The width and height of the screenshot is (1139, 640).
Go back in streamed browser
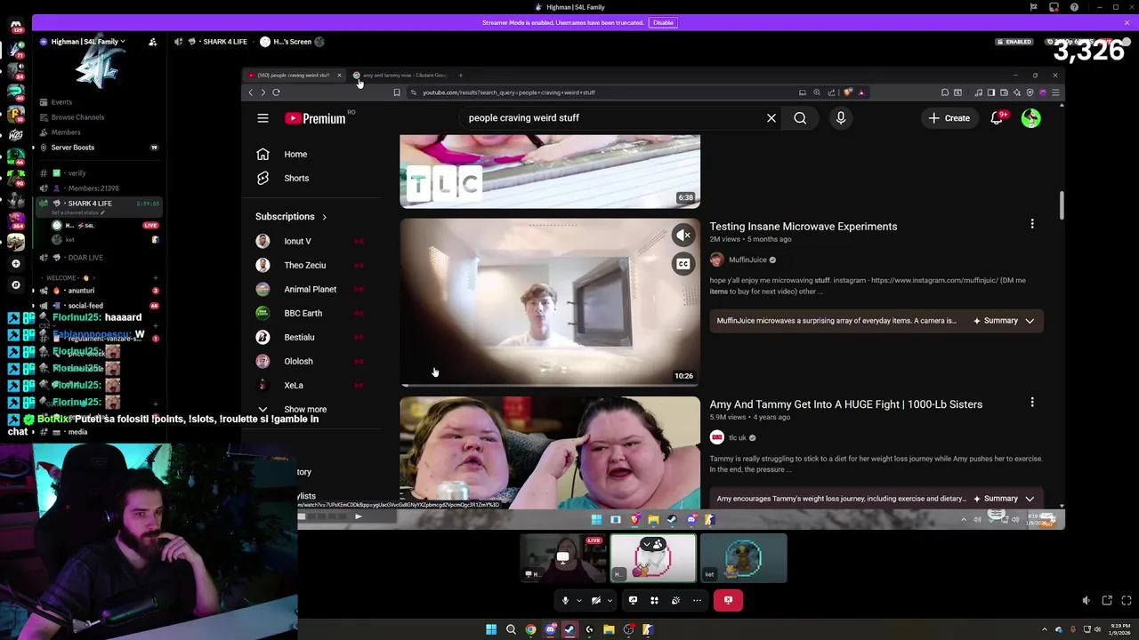(x=251, y=92)
